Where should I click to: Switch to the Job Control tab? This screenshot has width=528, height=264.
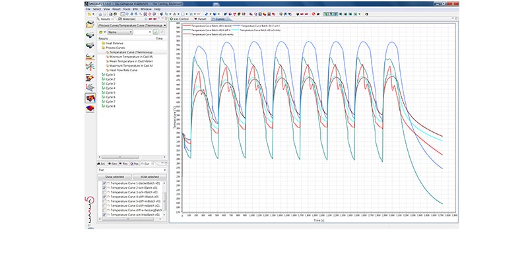[x=180, y=19]
